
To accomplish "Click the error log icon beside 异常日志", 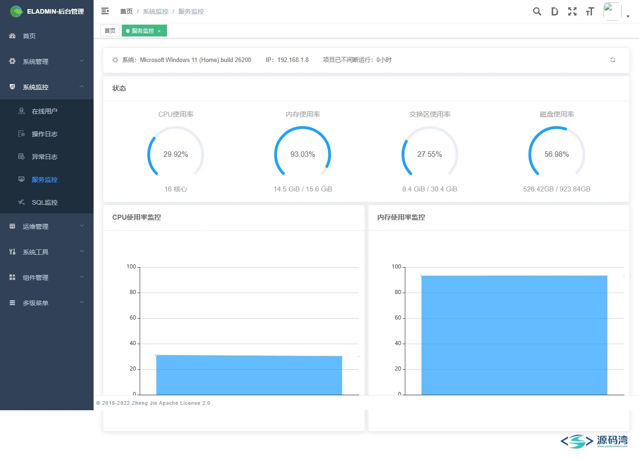I will (x=21, y=156).
